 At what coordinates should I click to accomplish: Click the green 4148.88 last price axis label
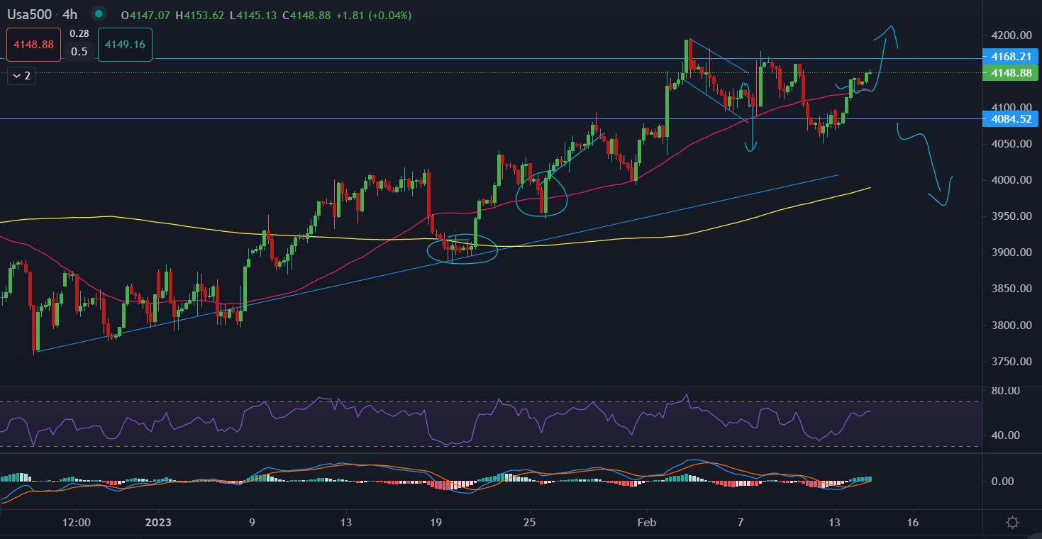click(x=1011, y=72)
